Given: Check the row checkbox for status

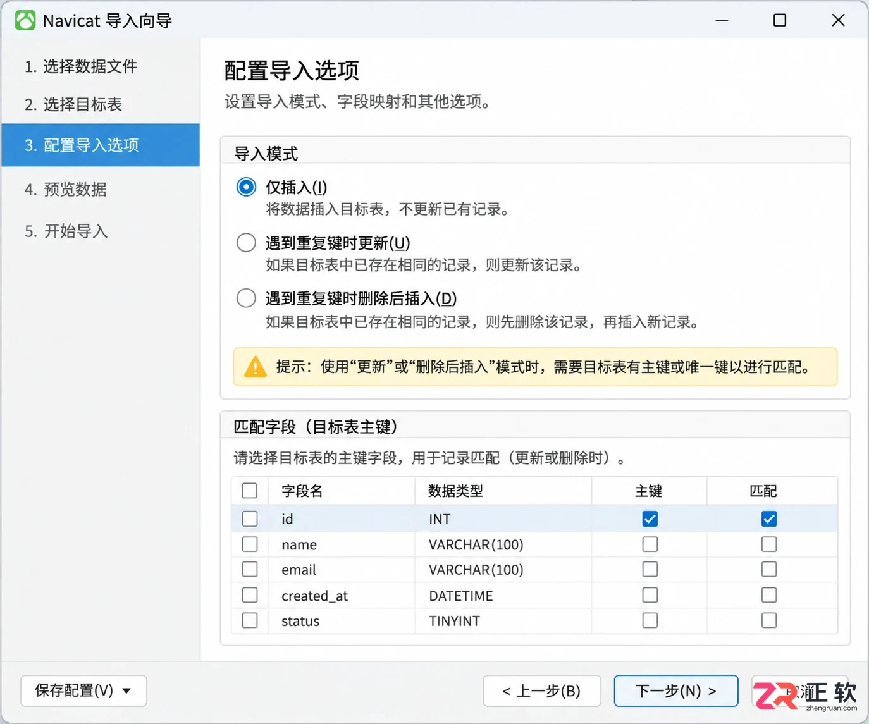Looking at the screenshot, I should click(250, 620).
